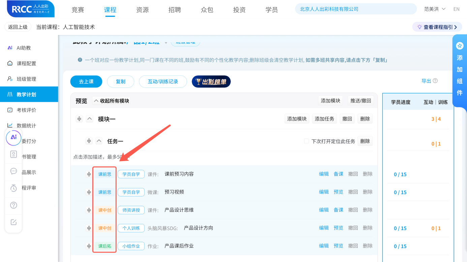467x262 pixels.
Task: Click drag handle of 预习视频 row
Action: point(89,192)
